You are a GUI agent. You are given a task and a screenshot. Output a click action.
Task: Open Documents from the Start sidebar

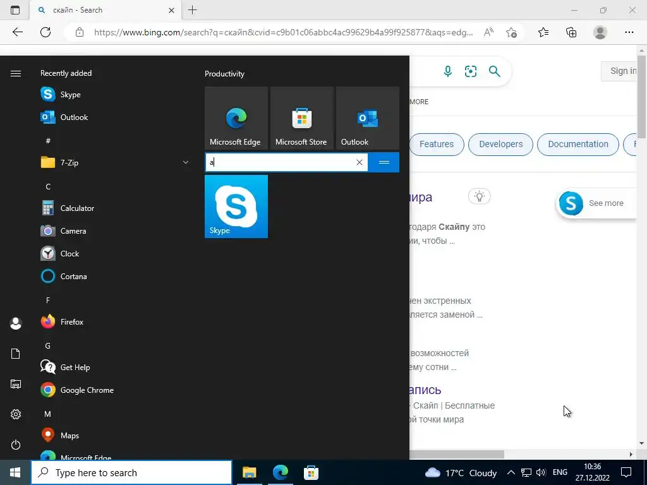pyautogui.click(x=16, y=354)
